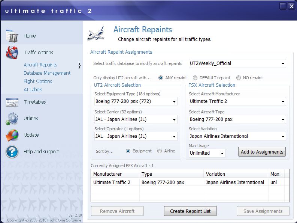
Task: Open Traffic options menu item
Action: [x=39, y=53]
